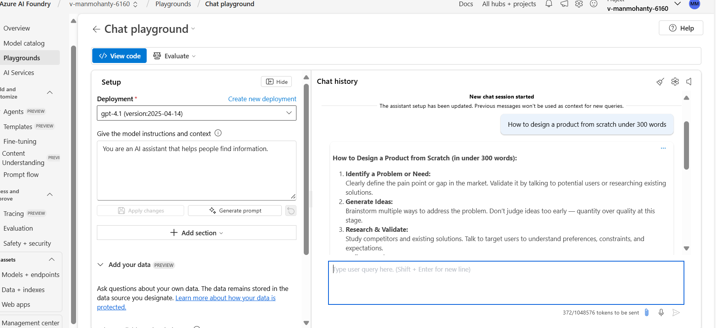Viewport: 716px width, 328px height.
Task: Click the send message arrow icon
Action: [x=676, y=313]
